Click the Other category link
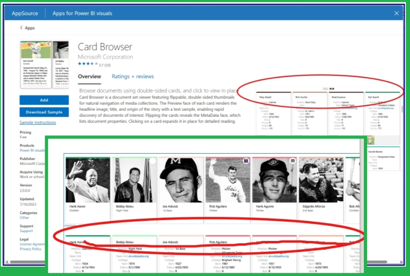Image resolution: width=410 pixels, height=276 pixels. [x=24, y=218]
